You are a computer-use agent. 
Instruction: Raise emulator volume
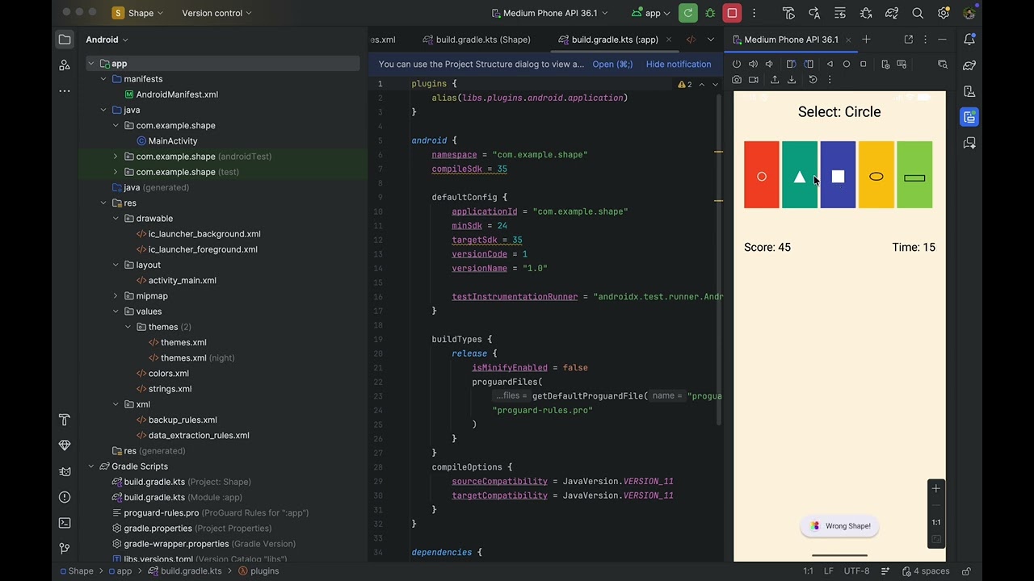tap(753, 64)
